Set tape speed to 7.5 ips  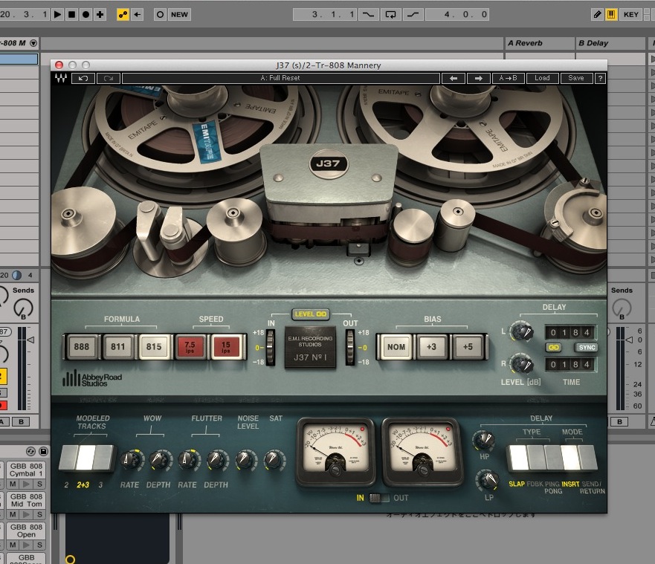click(x=190, y=346)
